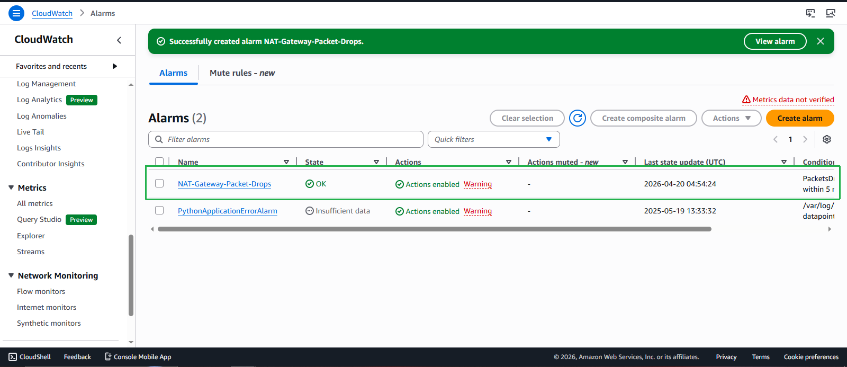Open Query Studio in sidebar
This screenshot has width=847, height=367.
click(x=39, y=219)
